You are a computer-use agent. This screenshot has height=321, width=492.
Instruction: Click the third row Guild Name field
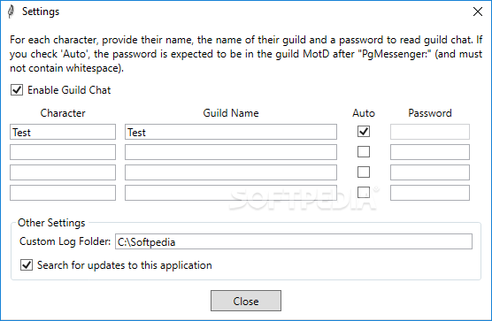click(231, 172)
